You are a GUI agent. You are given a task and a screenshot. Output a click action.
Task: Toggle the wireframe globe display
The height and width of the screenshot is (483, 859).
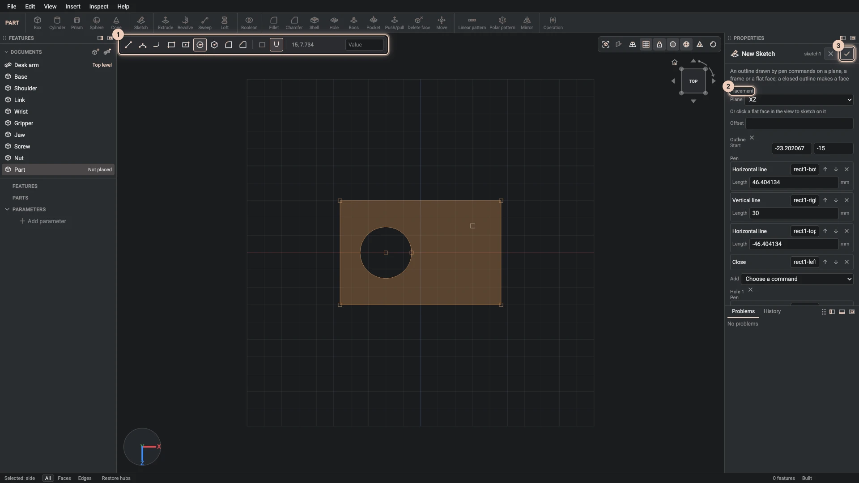[x=686, y=44]
